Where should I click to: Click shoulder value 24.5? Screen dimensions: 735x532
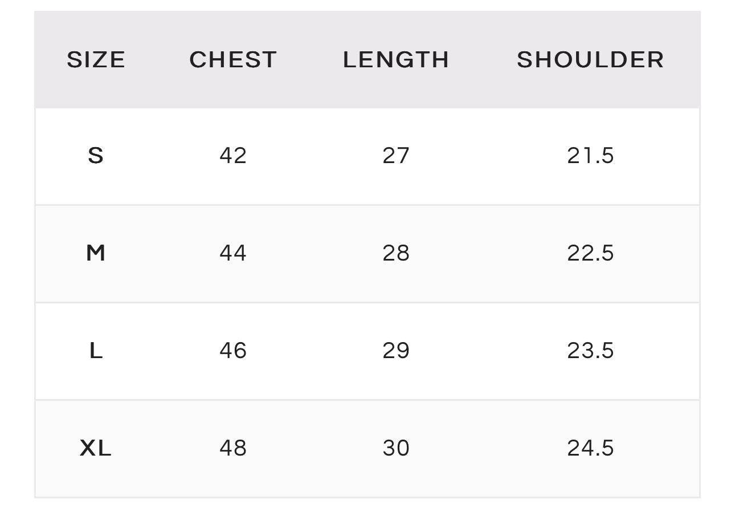(x=590, y=448)
